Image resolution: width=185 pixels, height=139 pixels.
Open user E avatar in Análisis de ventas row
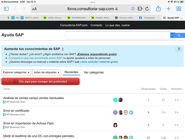click(115, 100)
